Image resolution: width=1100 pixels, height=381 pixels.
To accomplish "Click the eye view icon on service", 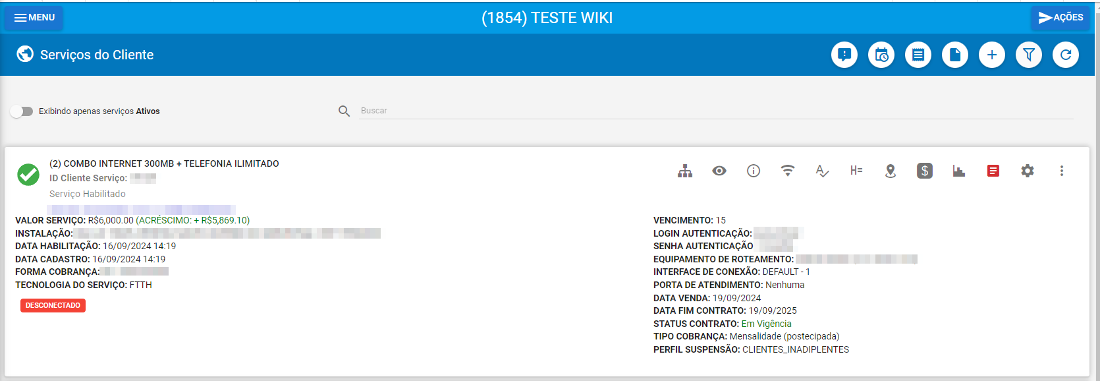I will tap(719, 171).
